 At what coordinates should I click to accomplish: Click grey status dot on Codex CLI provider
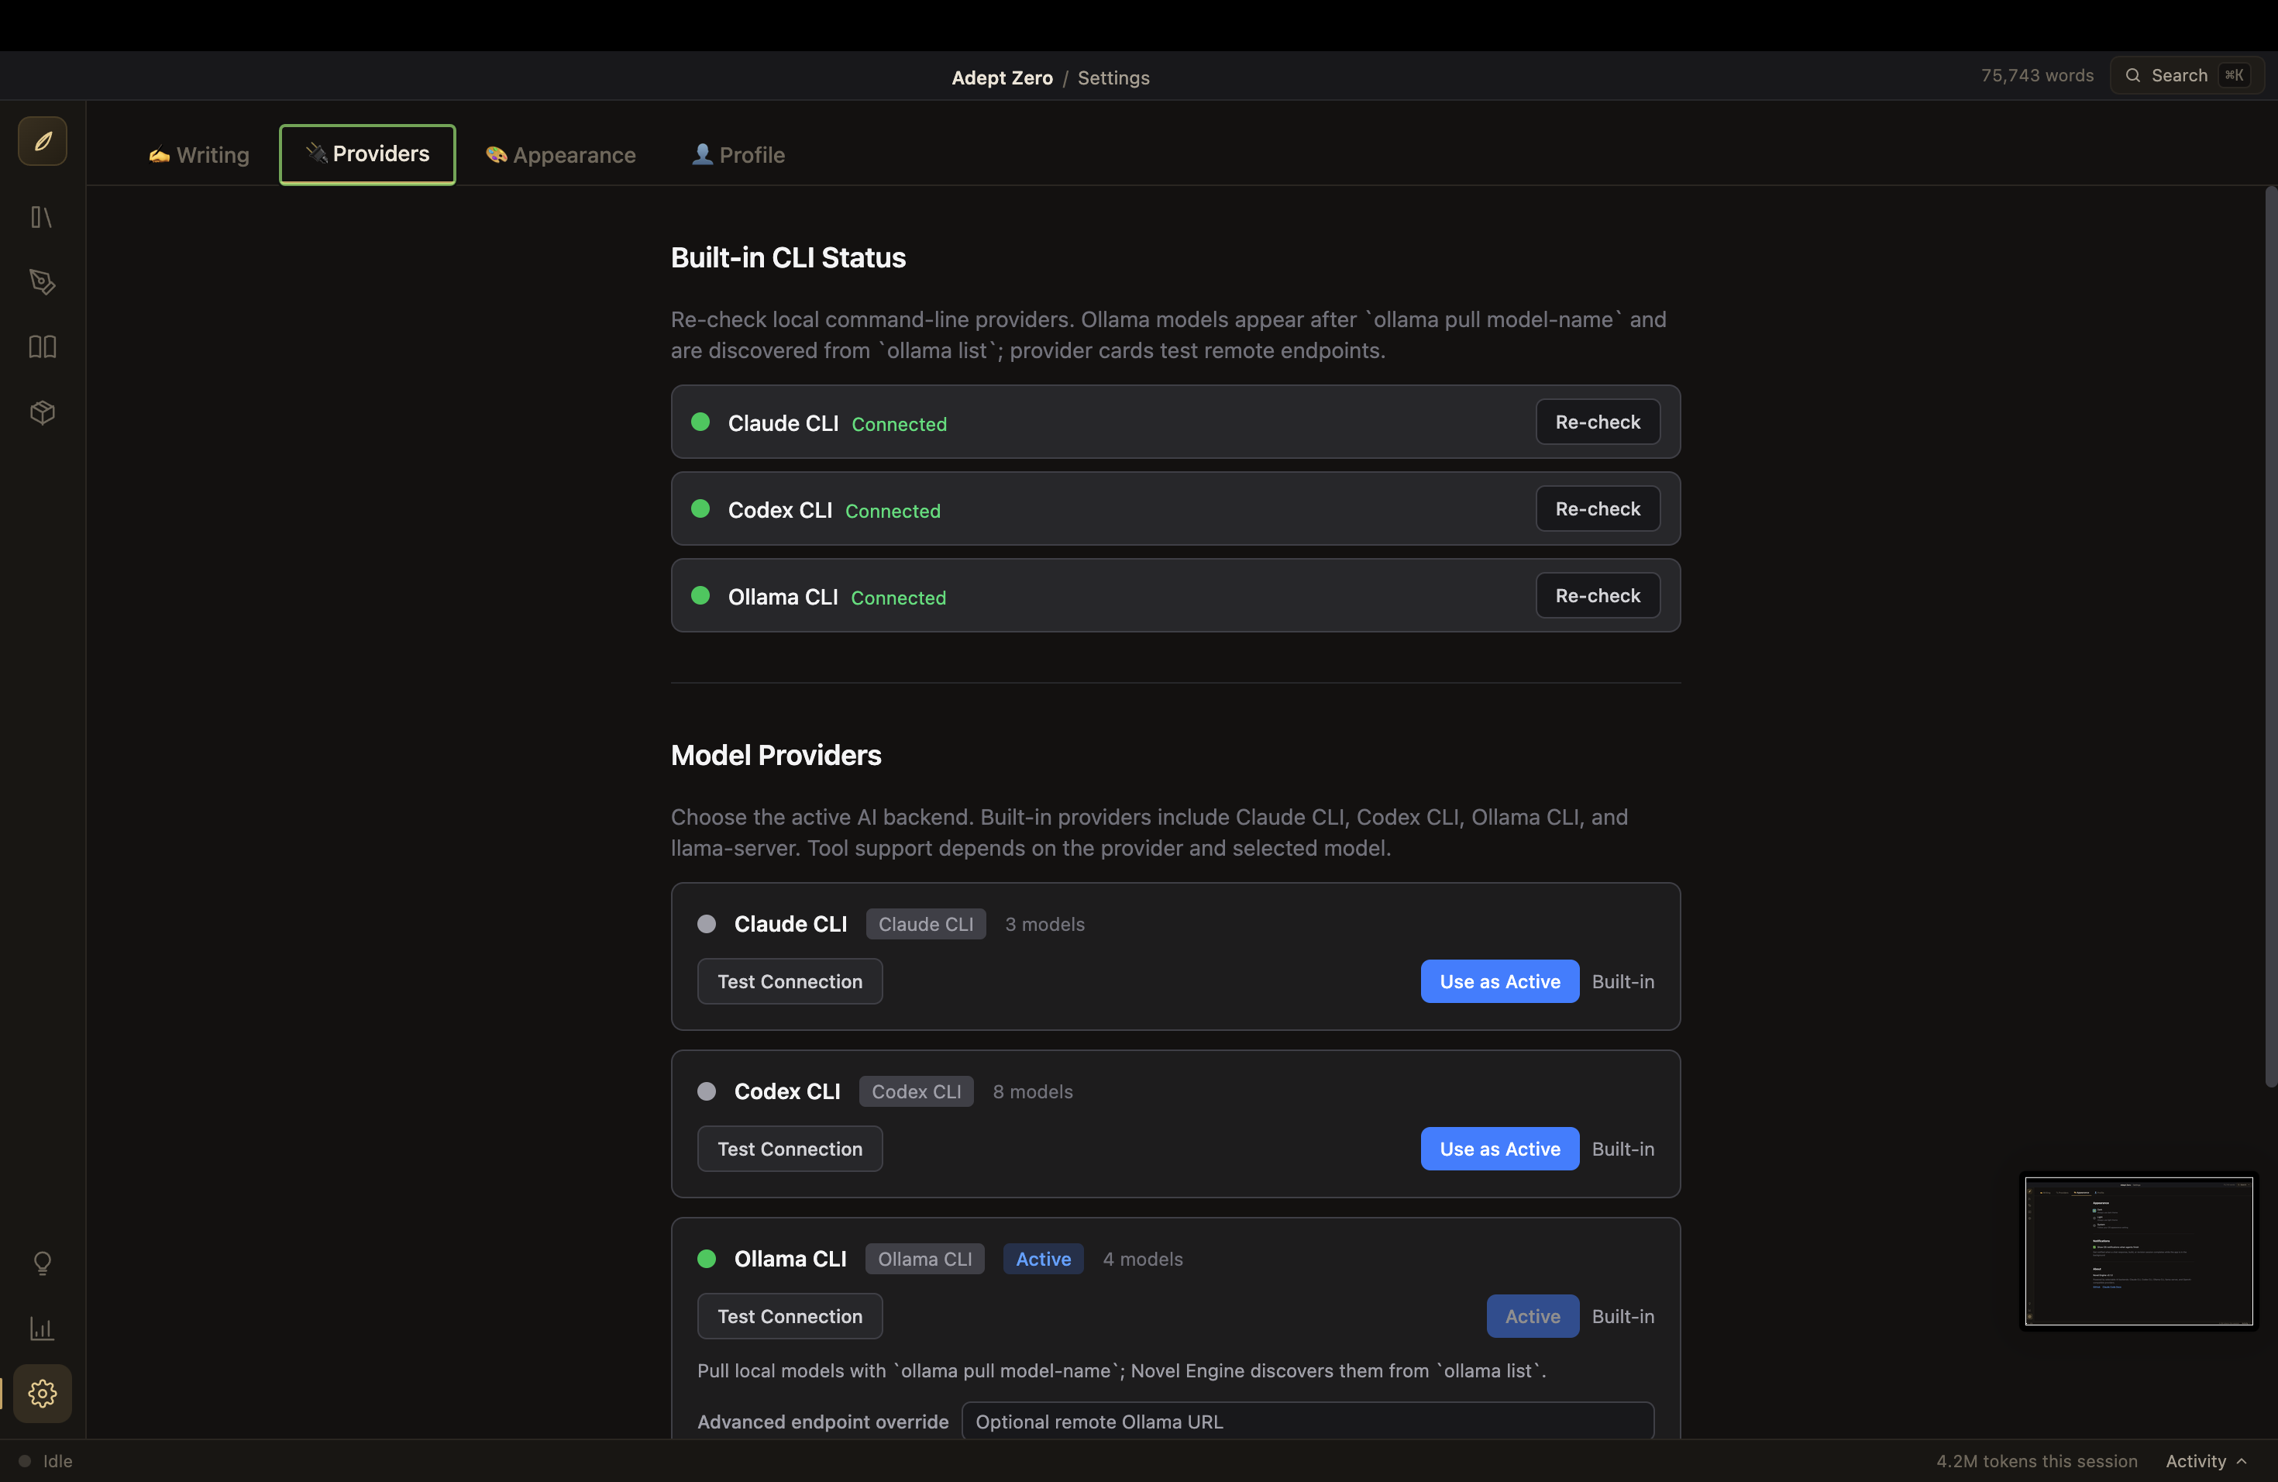(707, 1091)
